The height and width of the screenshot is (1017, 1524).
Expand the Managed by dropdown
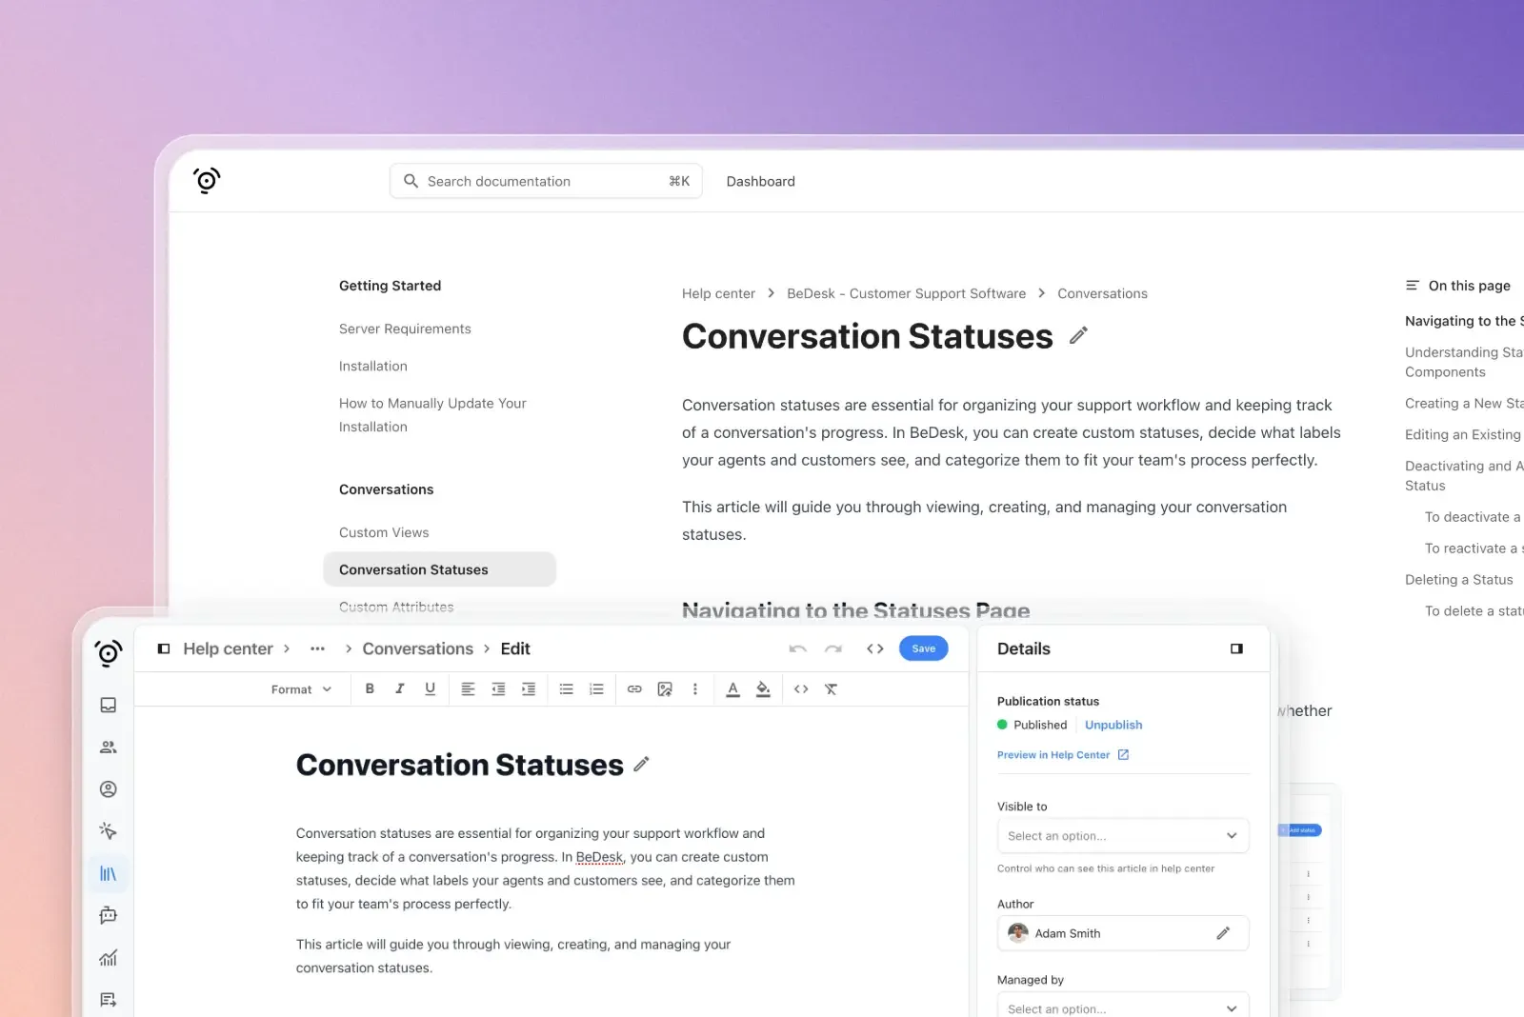[x=1122, y=1007]
